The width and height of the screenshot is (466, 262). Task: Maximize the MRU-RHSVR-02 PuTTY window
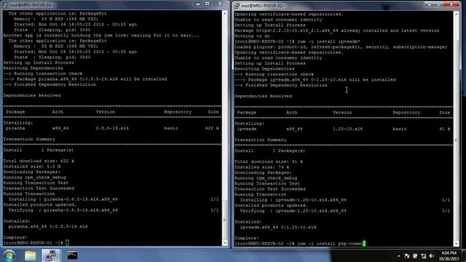pos(438,4)
